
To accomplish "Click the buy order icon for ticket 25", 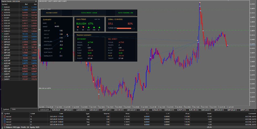I will coord(5,119).
